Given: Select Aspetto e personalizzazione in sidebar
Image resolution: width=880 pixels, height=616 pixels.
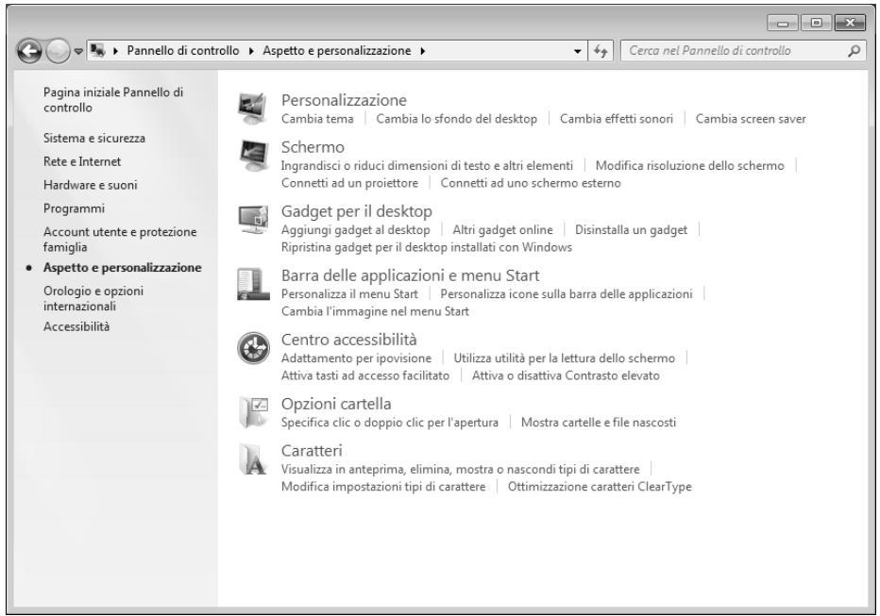Looking at the screenshot, I should 123,267.
